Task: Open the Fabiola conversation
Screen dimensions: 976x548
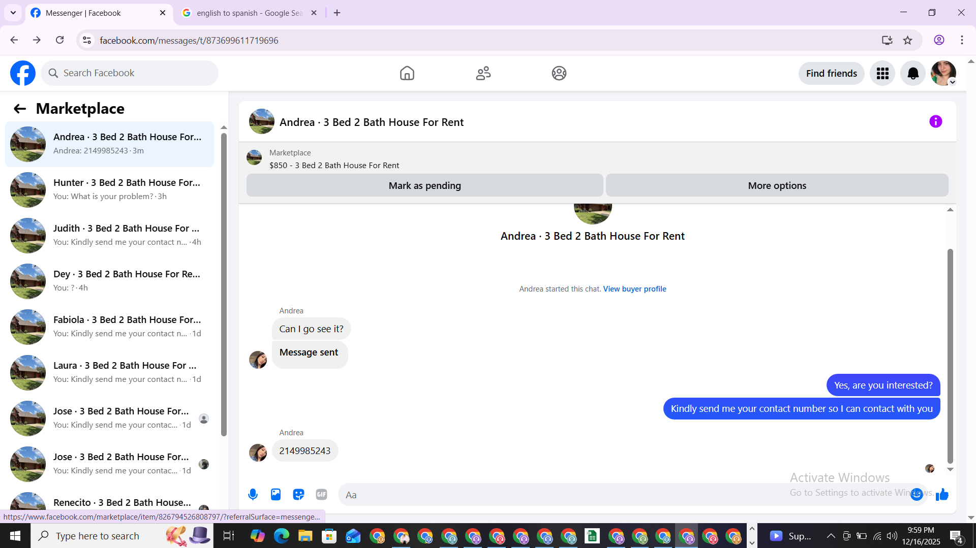Action: tap(109, 327)
